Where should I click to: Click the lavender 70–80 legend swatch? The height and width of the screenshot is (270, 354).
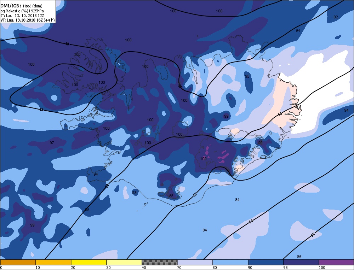click(x=195, y=262)
